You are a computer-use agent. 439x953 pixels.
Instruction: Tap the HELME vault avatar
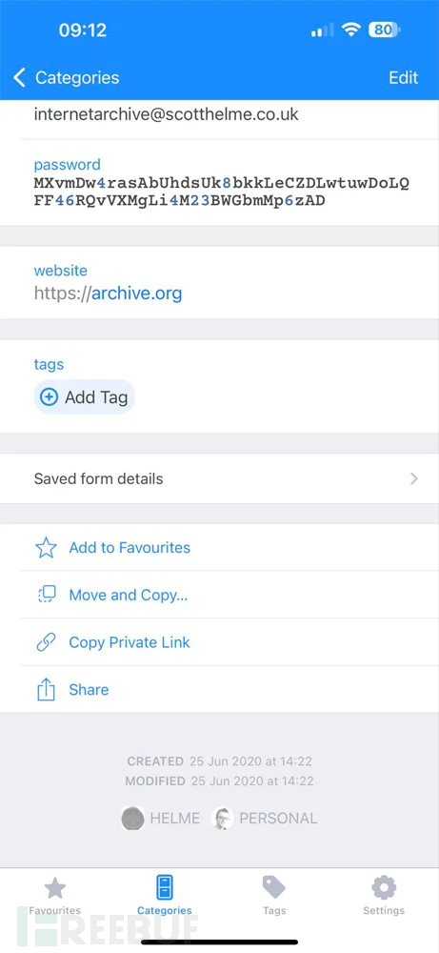[132, 818]
